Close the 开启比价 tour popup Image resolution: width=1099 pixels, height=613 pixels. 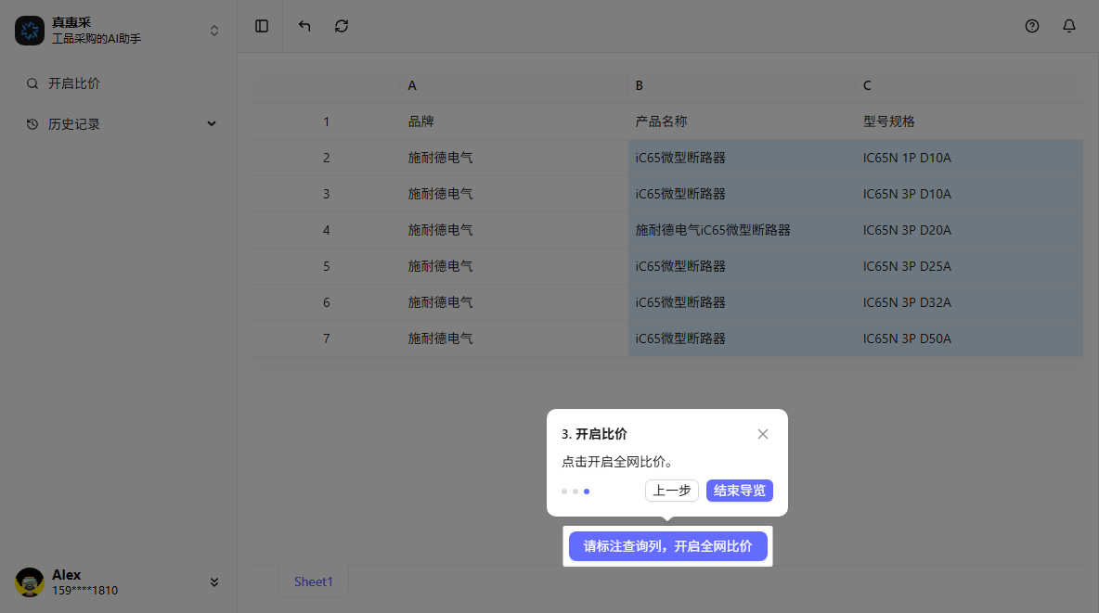(x=763, y=433)
